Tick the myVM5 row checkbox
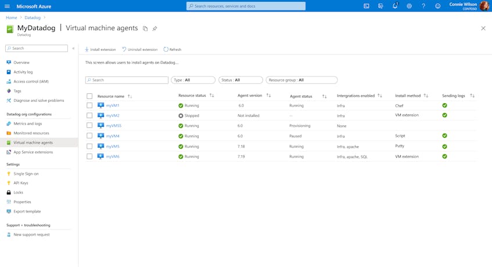 point(89,147)
